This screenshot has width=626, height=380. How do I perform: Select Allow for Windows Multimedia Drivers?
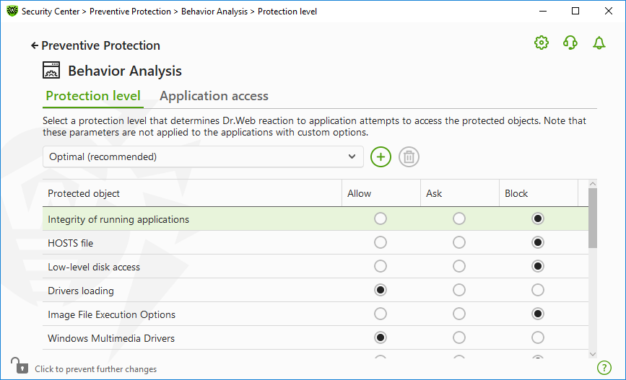tap(380, 337)
